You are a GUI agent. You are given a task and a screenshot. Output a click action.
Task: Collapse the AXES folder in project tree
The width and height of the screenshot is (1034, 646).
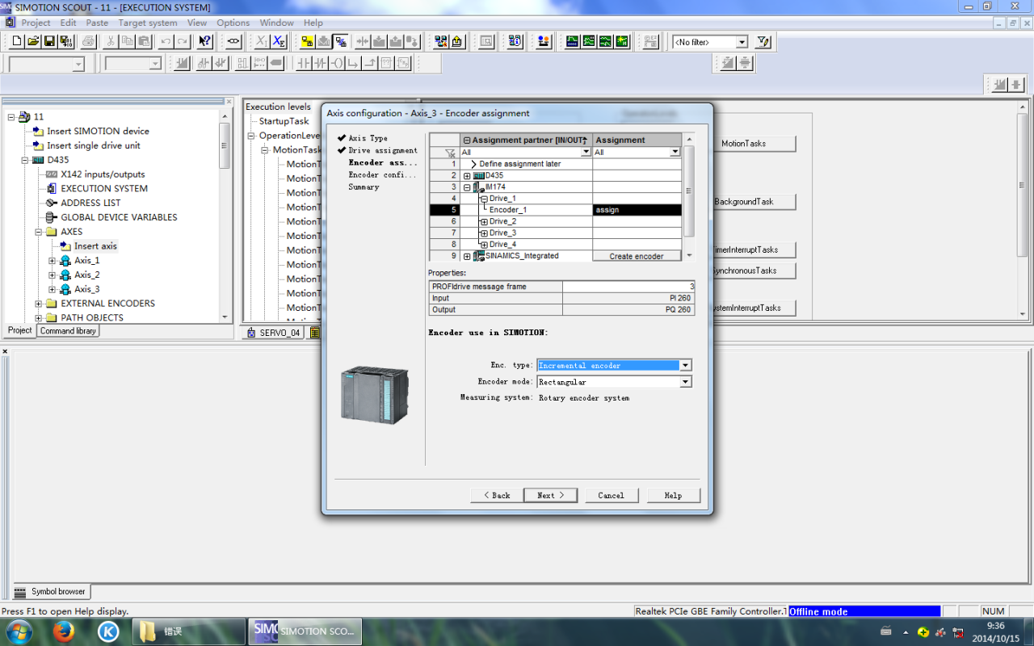point(39,232)
